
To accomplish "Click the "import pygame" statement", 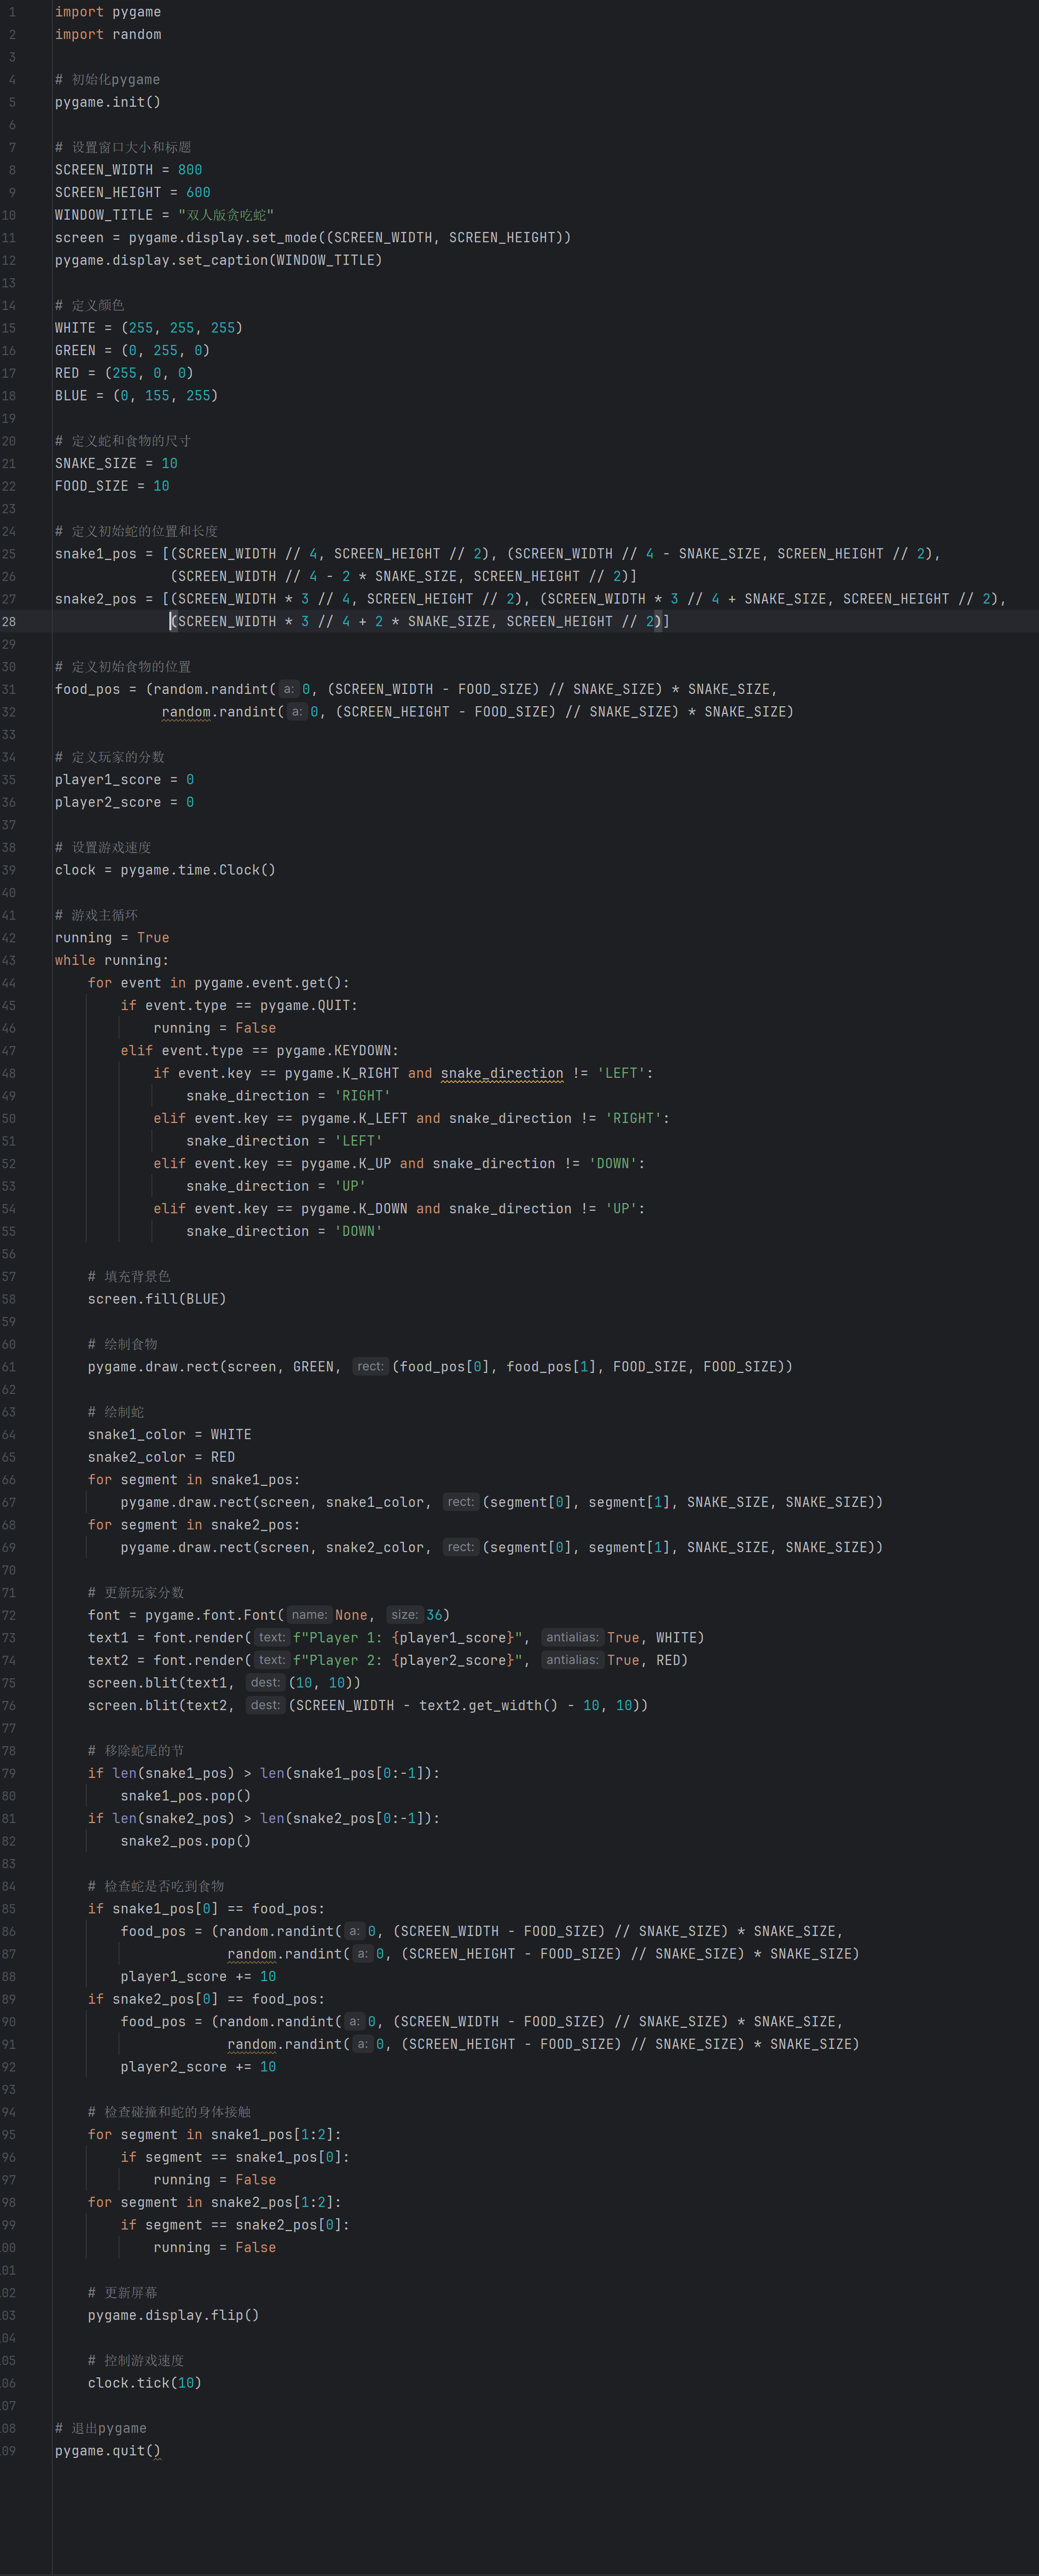I will [x=108, y=12].
